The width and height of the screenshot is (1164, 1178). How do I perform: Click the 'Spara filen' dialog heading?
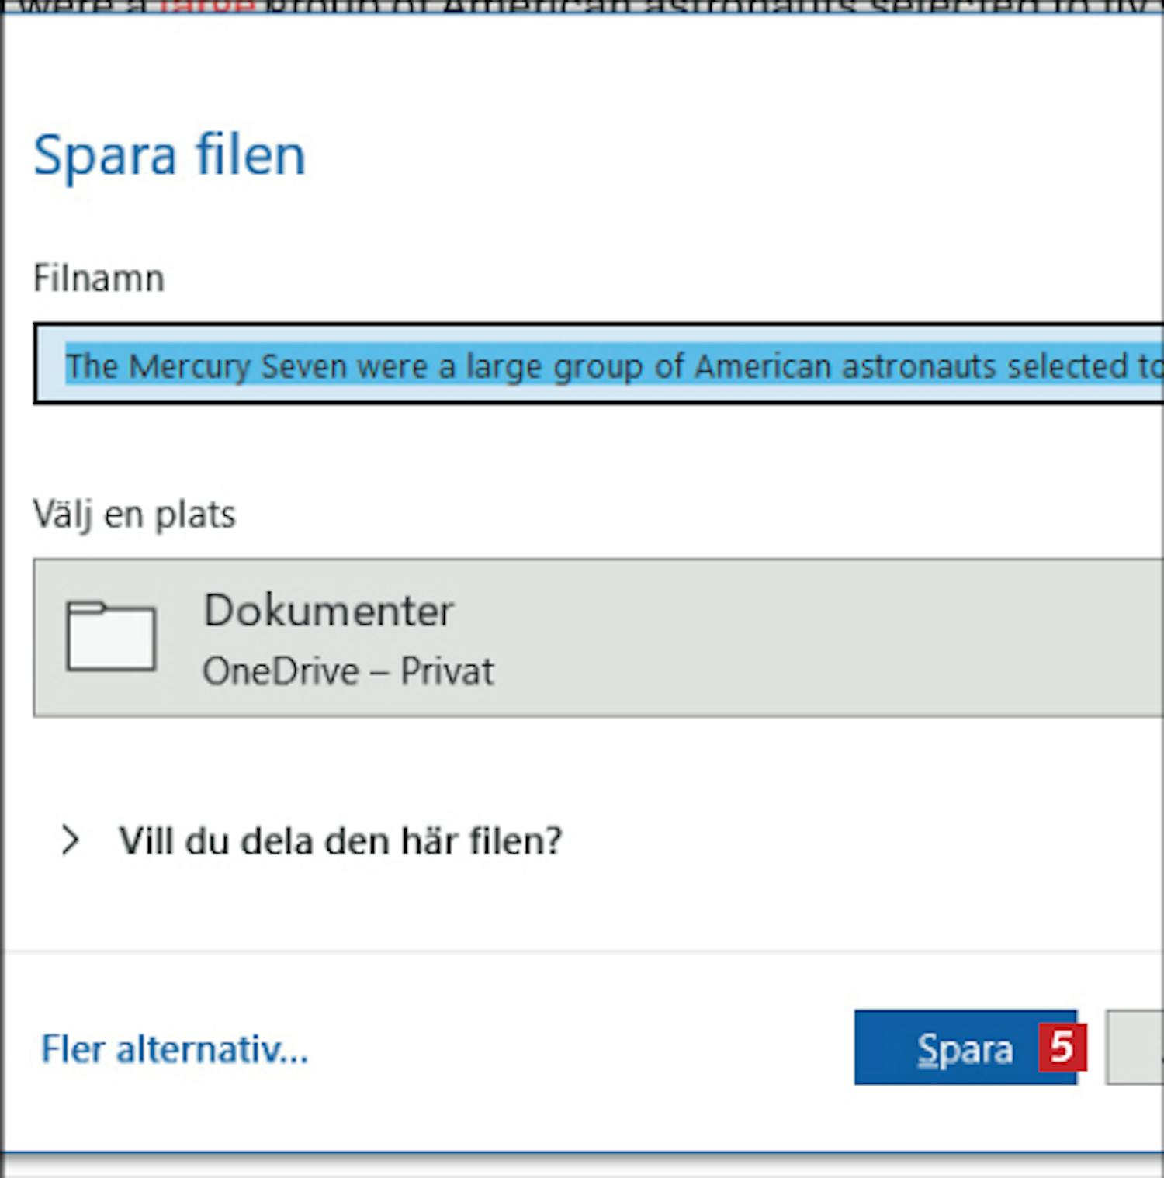point(170,155)
